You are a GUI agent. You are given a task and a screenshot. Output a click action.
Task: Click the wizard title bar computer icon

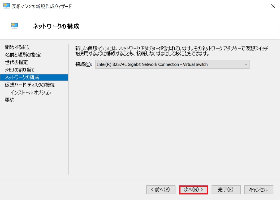point(6,6)
